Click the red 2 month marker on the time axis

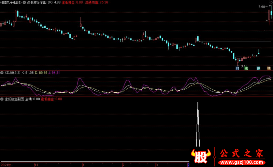[x=123, y=165]
